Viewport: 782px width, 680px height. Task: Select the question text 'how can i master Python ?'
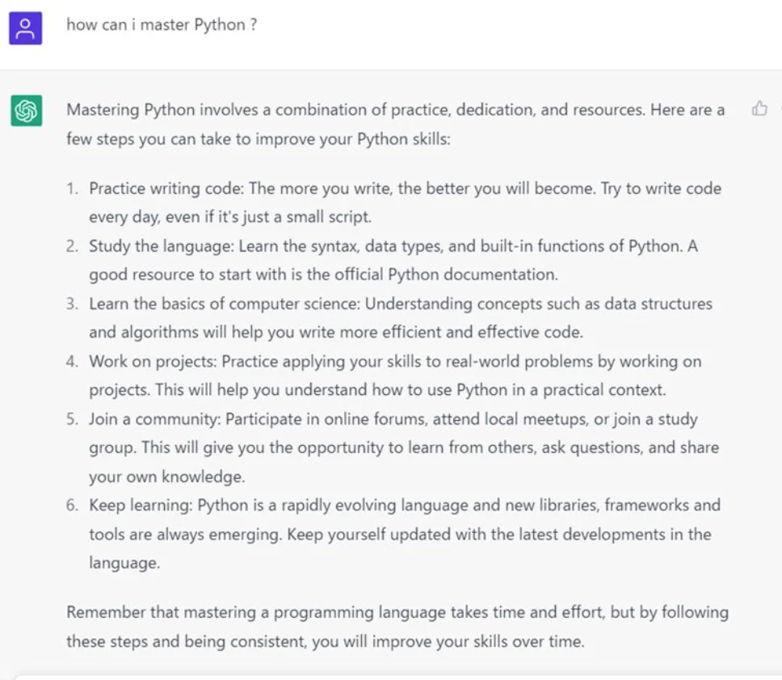[x=162, y=24]
